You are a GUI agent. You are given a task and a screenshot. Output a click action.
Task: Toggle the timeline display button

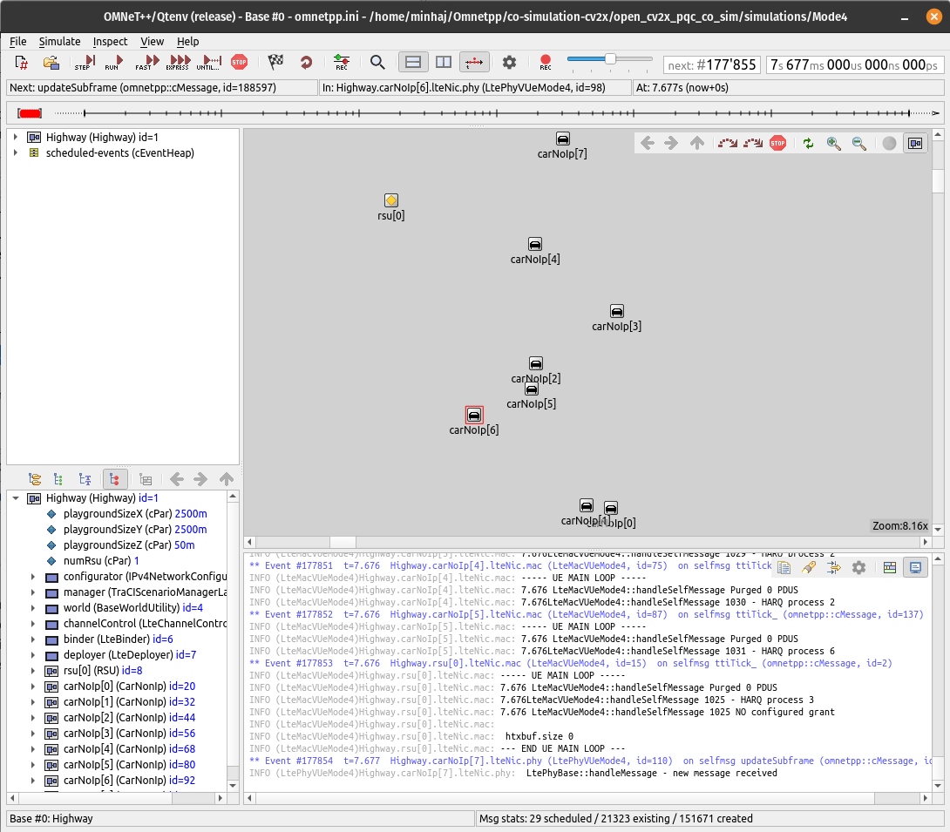(x=474, y=62)
